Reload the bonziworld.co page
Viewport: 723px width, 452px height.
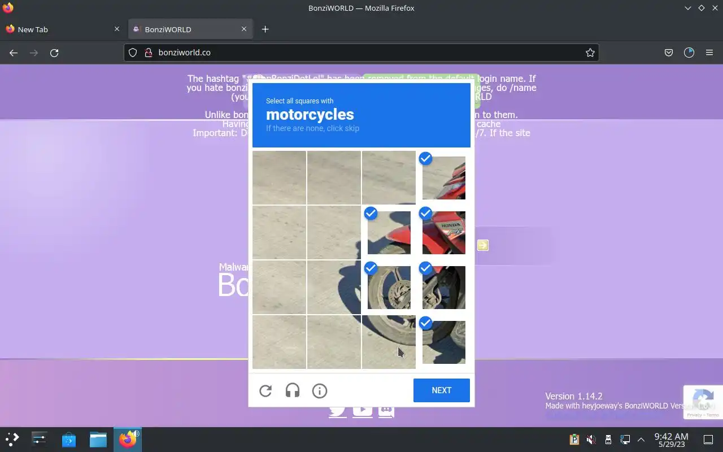click(x=54, y=53)
